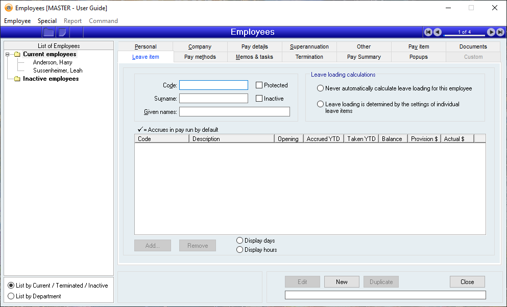Open the Pay Summary tab
This screenshot has width=507, height=307.
tap(364, 57)
